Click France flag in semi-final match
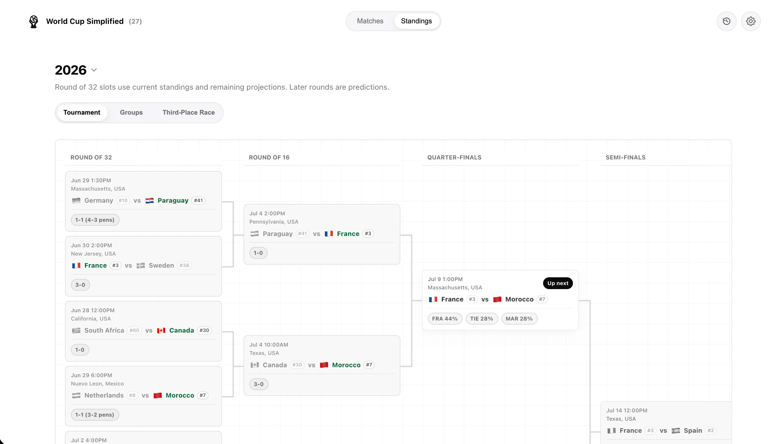 [x=611, y=431]
